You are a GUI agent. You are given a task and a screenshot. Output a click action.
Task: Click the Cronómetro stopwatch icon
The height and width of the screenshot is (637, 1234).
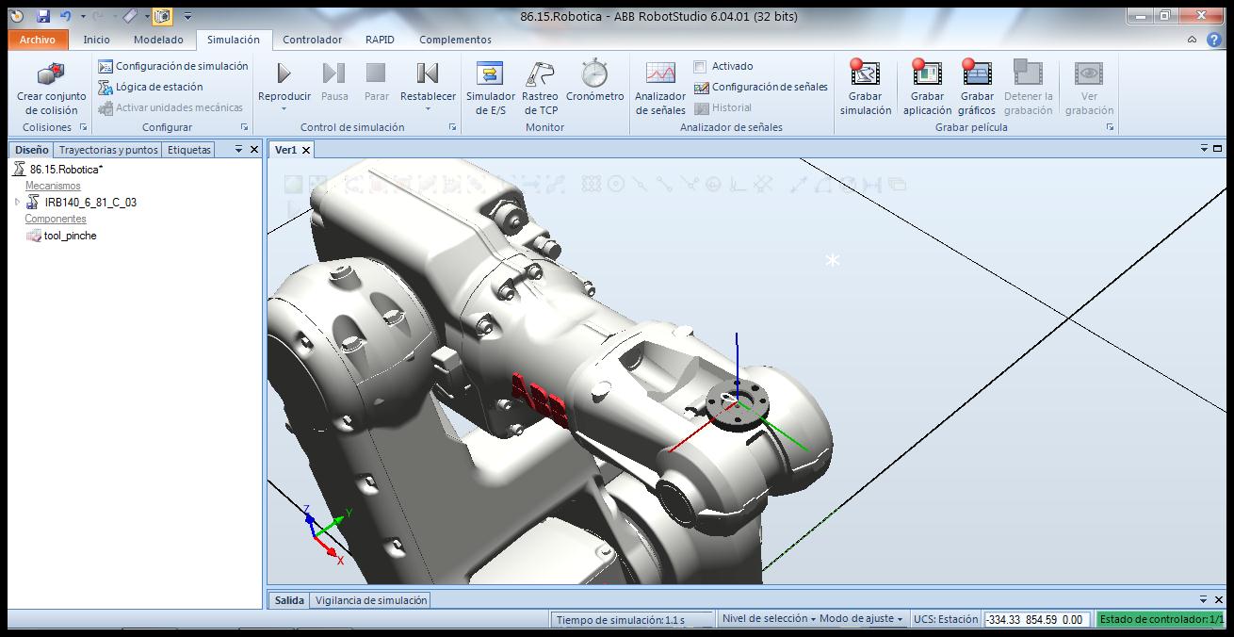pyautogui.click(x=594, y=73)
